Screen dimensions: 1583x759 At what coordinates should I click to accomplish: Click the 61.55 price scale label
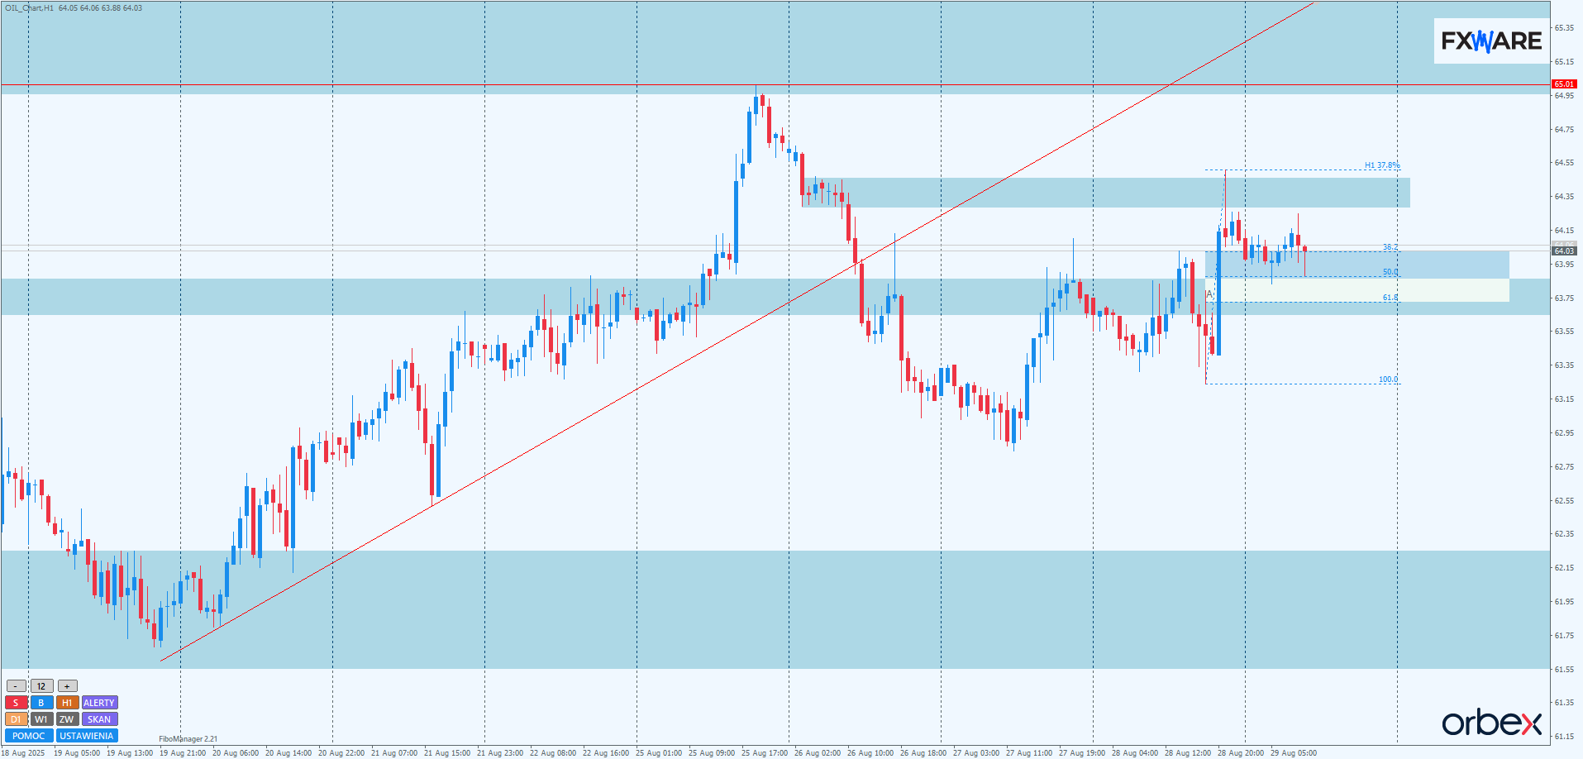pyautogui.click(x=1564, y=669)
